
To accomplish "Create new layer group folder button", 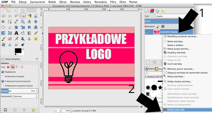I will coord(155,62).
